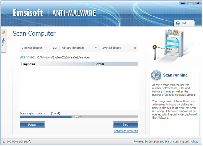Click the Scan running heading
This screenshot has height=146, width=203.
click(175, 75)
